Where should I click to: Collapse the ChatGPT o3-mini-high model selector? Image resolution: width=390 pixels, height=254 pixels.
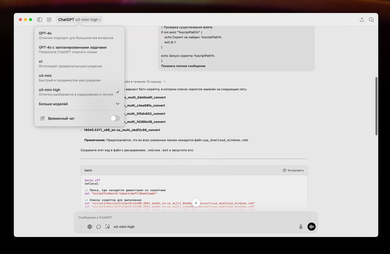pyautogui.click(x=79, y=20)
